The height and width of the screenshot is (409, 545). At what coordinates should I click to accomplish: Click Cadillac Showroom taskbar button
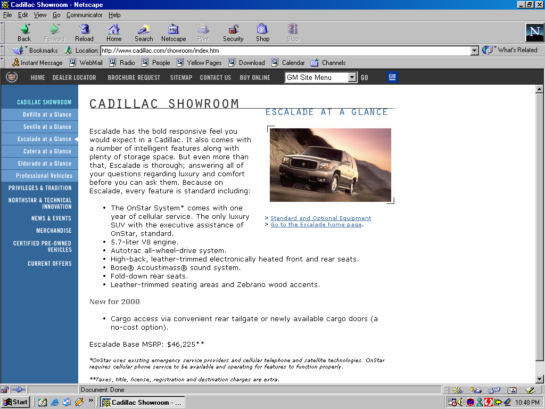click(x=143, y=403)
